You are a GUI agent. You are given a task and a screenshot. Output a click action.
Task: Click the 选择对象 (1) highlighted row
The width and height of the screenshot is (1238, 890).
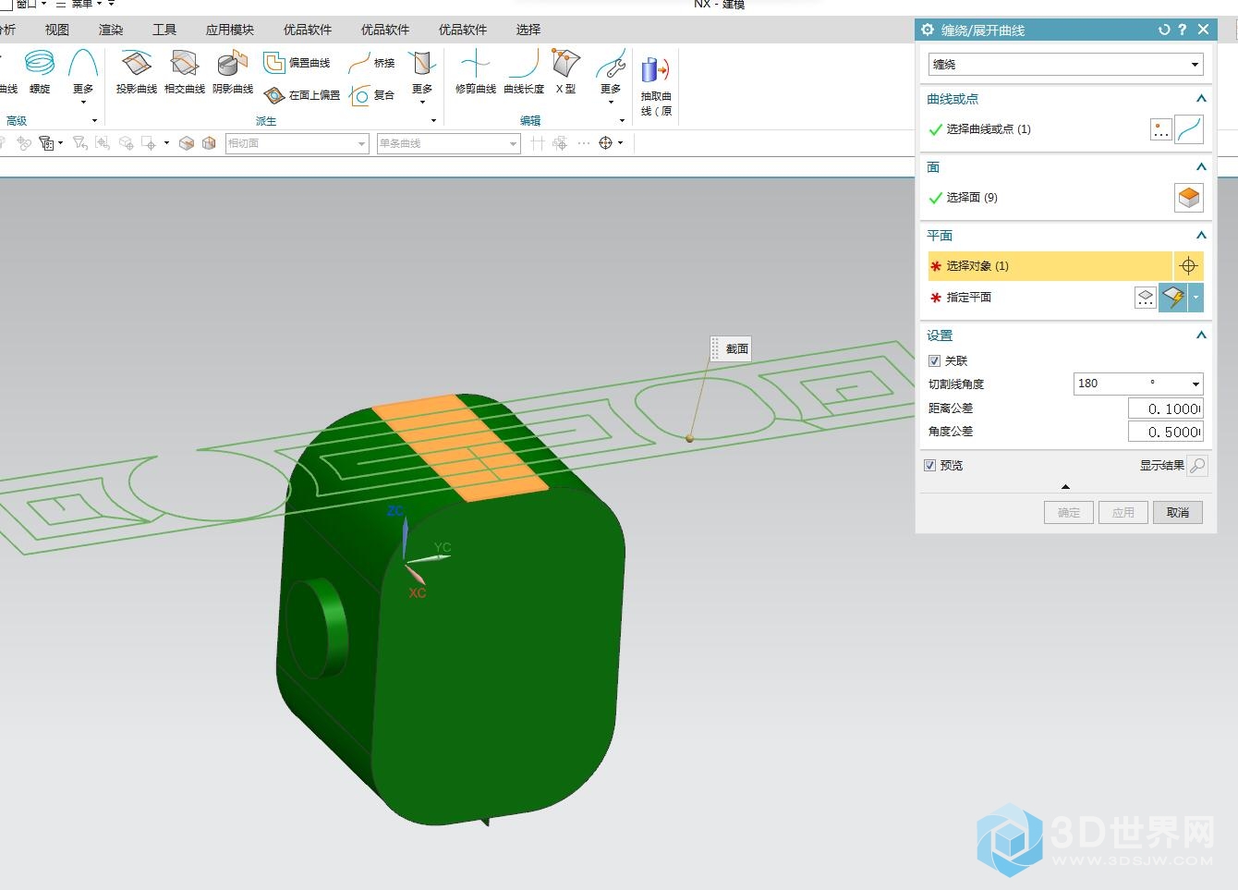1050,266
